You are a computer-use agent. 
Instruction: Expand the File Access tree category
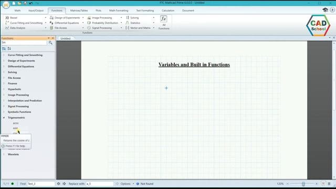tap(4, 78)
